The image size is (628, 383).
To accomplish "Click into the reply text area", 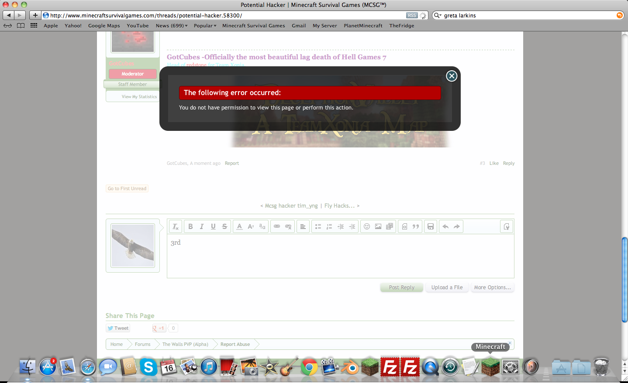I will (341, 256).
